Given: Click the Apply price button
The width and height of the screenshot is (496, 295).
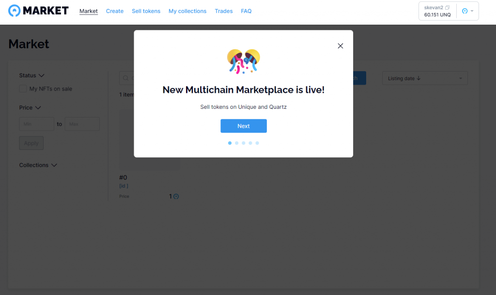Looking at the screenshot, I should point(31,143).
